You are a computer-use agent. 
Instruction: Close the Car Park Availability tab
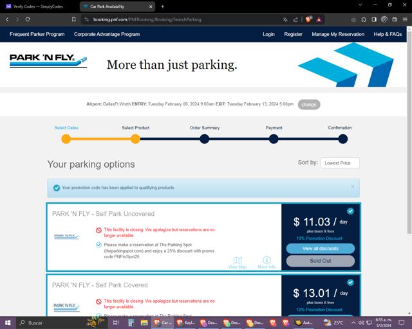[x=151, y=6]
